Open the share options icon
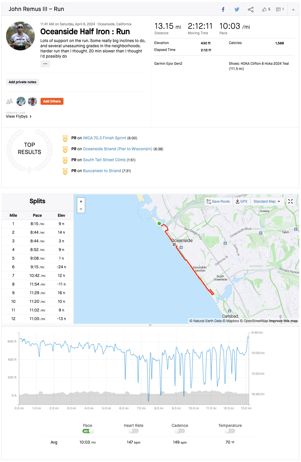301x462 pixels. [x=251, y=9]
